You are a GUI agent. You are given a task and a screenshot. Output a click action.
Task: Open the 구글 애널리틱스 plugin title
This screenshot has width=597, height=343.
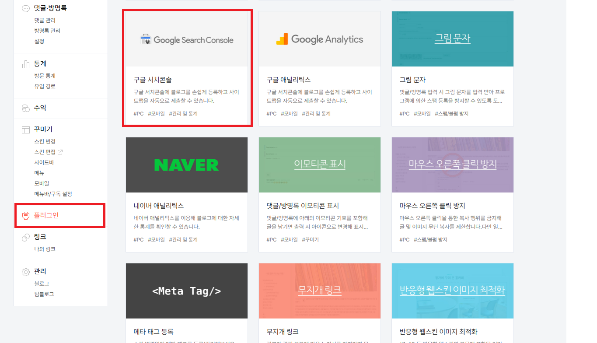(289, 80)
